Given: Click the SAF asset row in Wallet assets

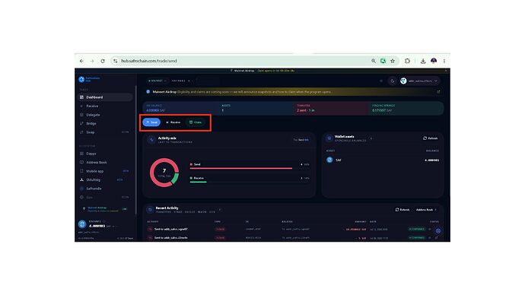Looking at the screenshot, I should [x=383, y=160].
